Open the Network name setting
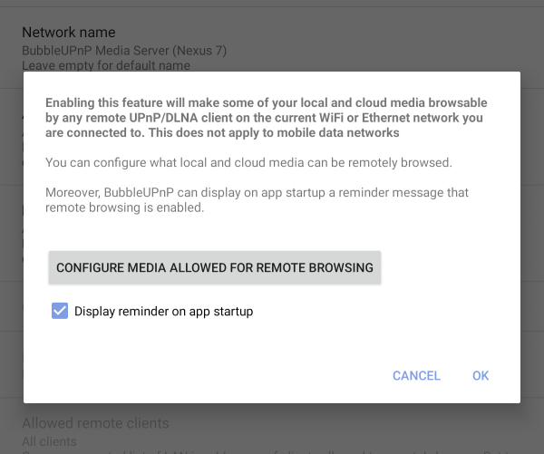544x454 pixels. click(68, 33)
